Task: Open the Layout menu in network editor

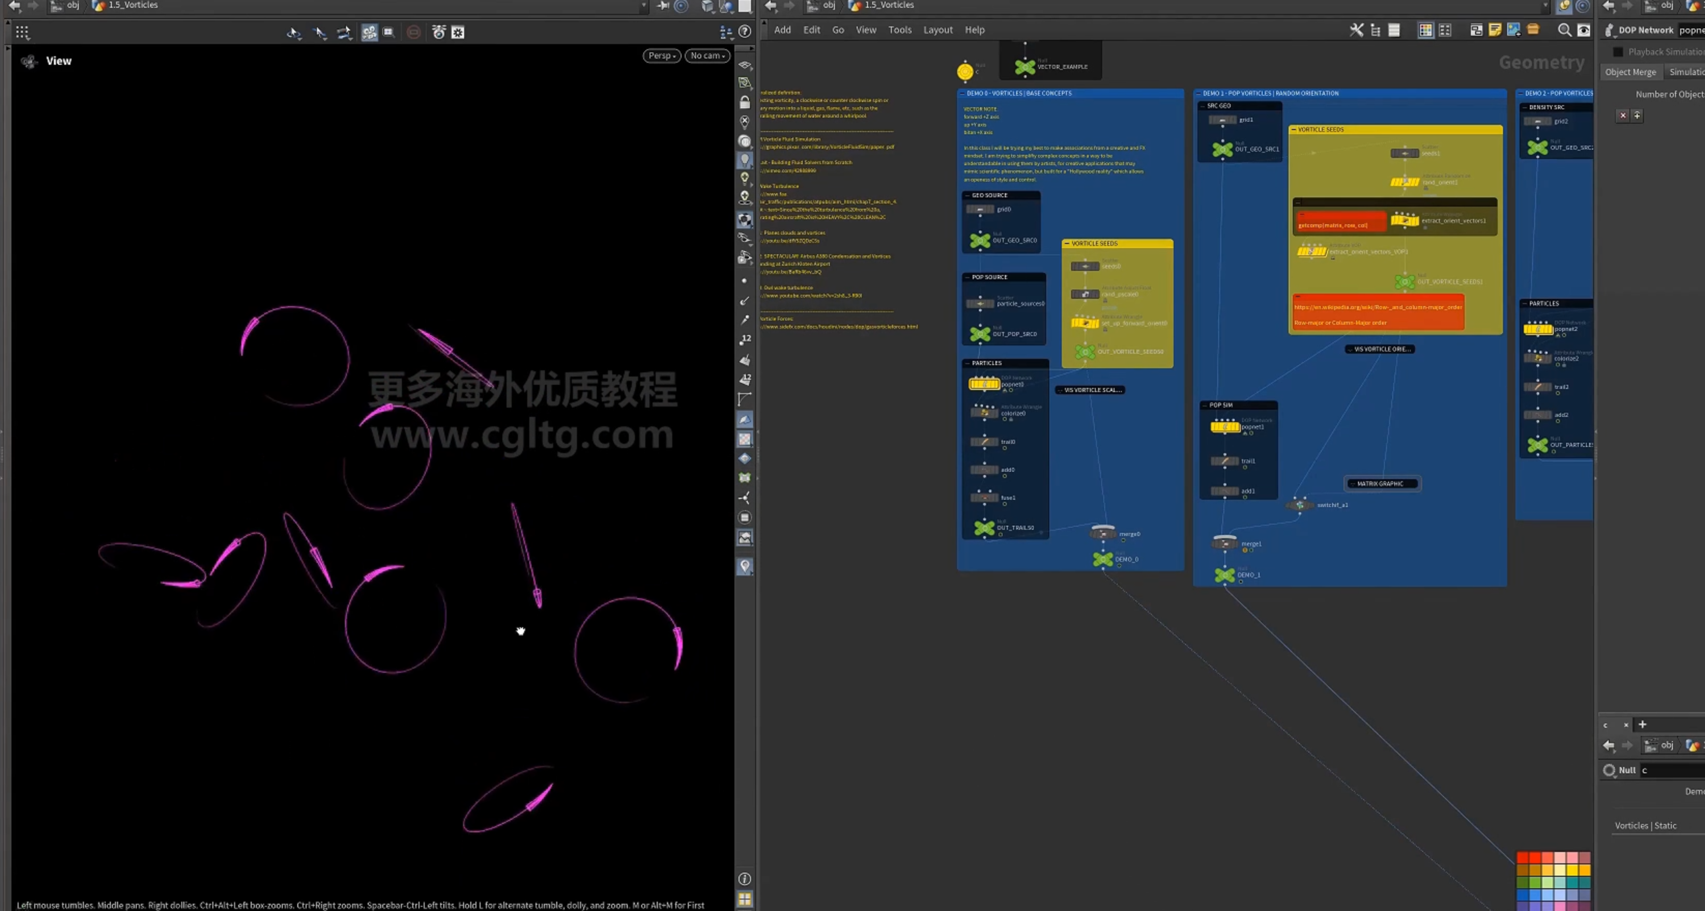Action: point(937,30)
